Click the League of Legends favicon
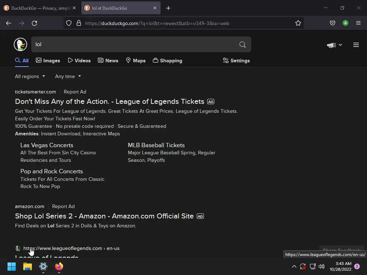Image resolution: width=367 pixels, height=275 pixels. coord(18,249)
